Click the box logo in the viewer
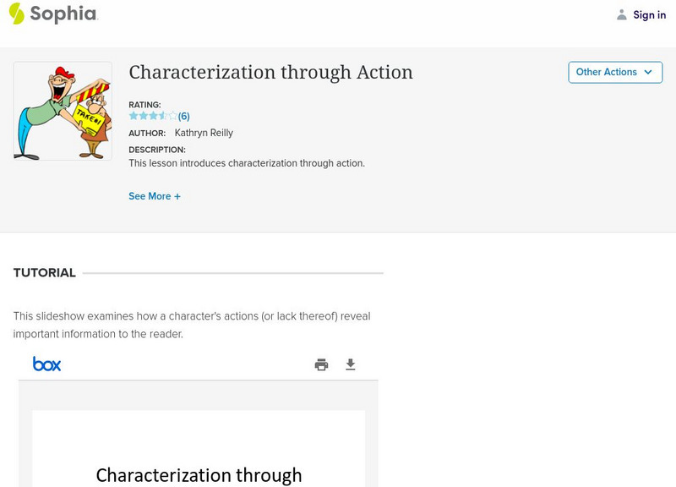Image resolution: width=676 pixels, height=487 pixels. coord(47,364)
